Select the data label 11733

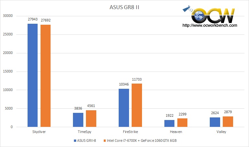coord(137,79)
